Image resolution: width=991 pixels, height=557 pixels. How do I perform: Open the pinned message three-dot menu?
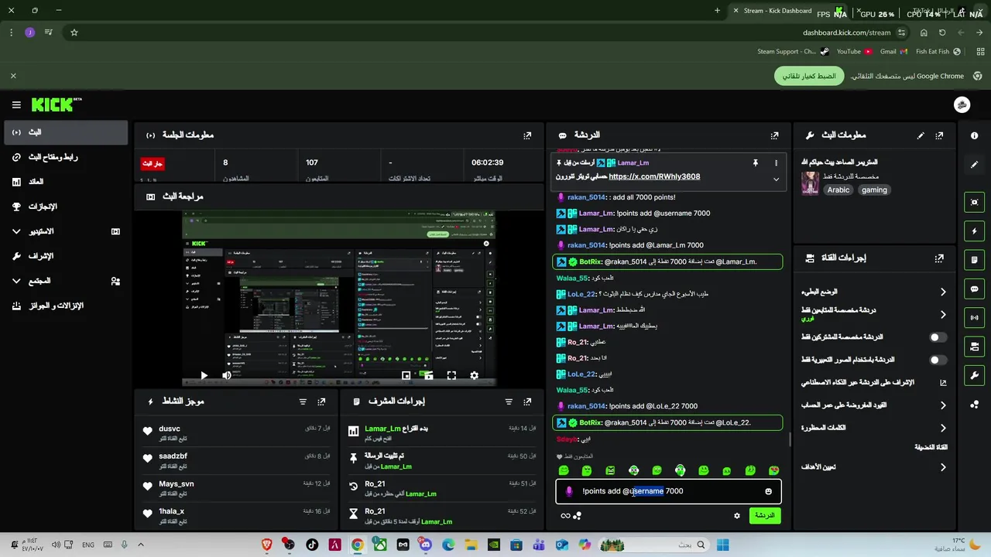(x=776, y=163)
